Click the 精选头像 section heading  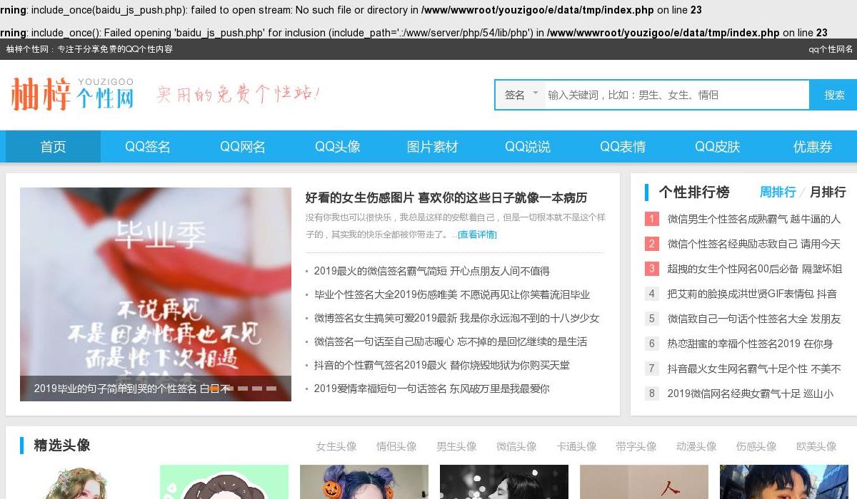(62, 446)
